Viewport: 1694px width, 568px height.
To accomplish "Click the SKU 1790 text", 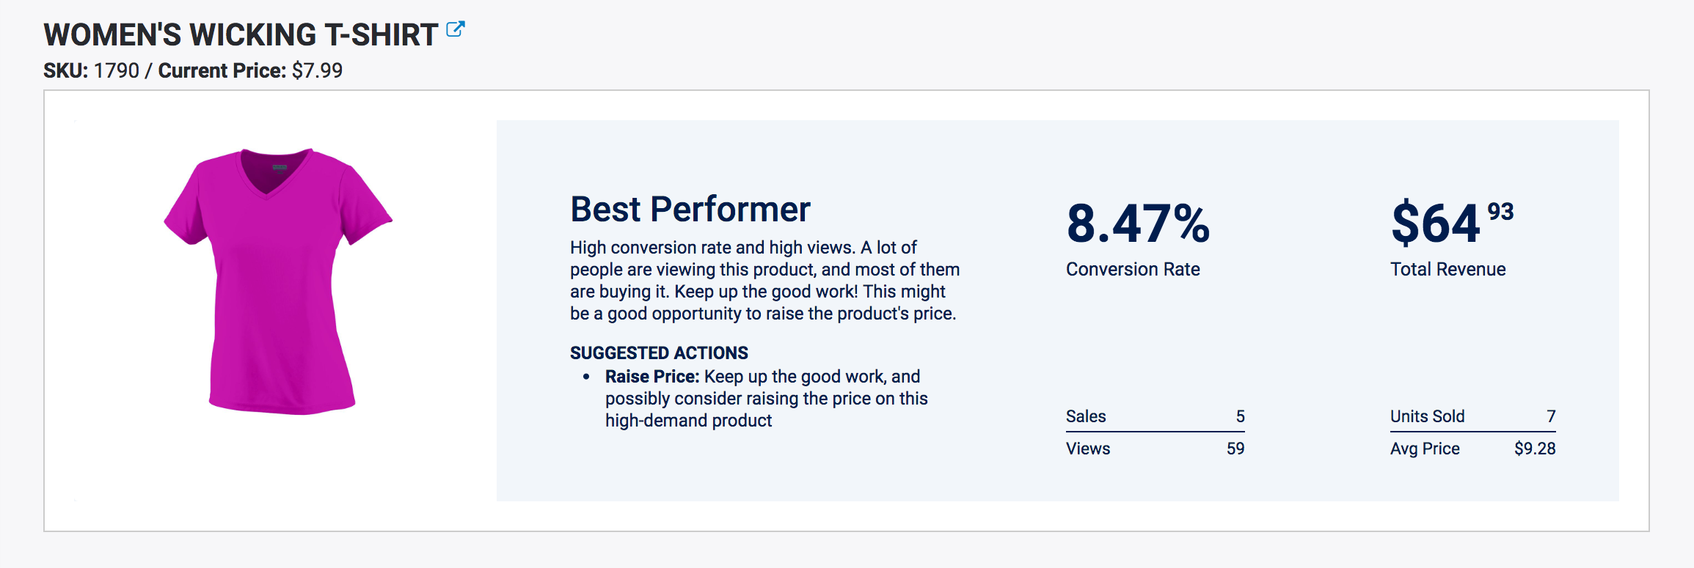I will coord(91,70).
